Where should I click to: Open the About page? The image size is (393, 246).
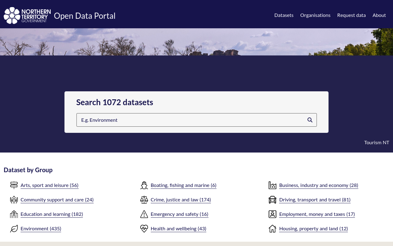[x=379, y=15]
